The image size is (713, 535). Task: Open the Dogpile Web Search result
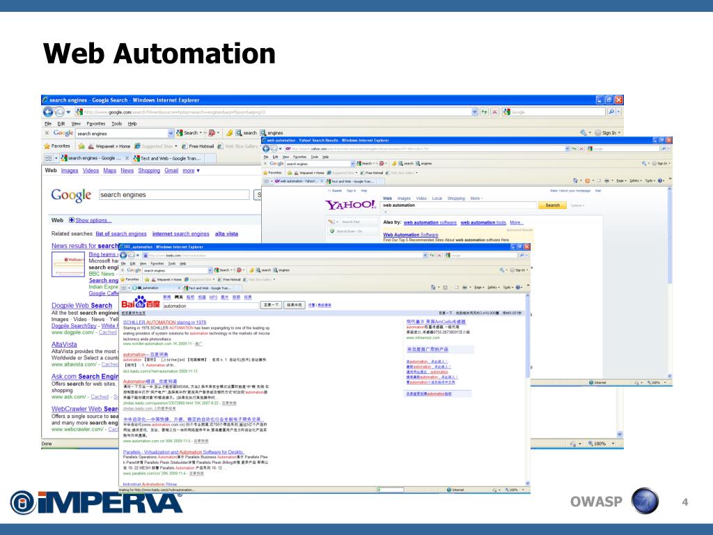pyautogui.click(x=82, y=306)
